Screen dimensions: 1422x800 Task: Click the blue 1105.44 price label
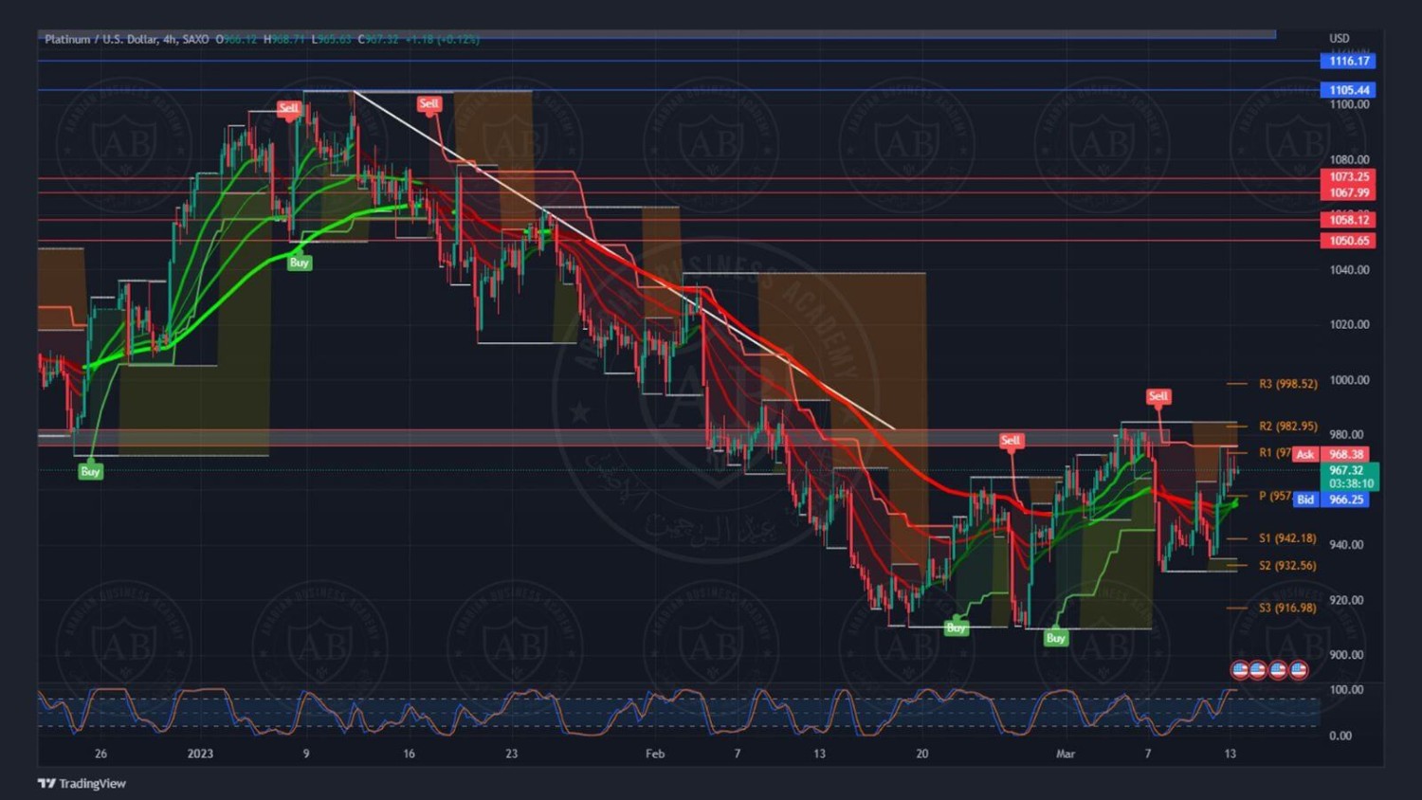point(1348,90)
